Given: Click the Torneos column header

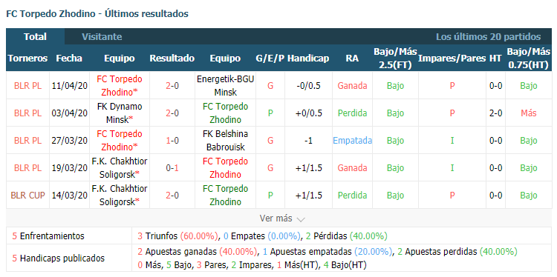Looking at the screenshot, I should coord(27,58).
